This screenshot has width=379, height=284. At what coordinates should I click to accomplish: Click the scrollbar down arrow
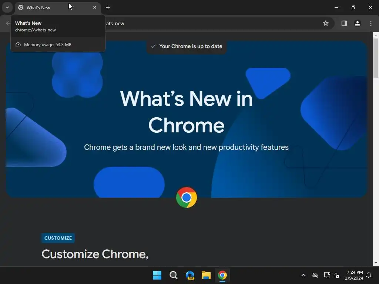[376, 263]
